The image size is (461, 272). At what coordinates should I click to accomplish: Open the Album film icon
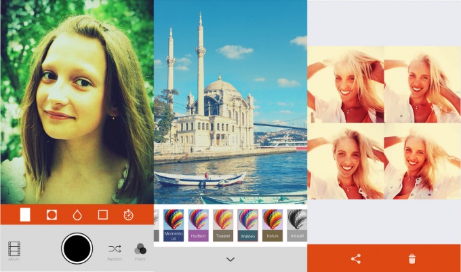pyautogui.click(x=14, y=249)
